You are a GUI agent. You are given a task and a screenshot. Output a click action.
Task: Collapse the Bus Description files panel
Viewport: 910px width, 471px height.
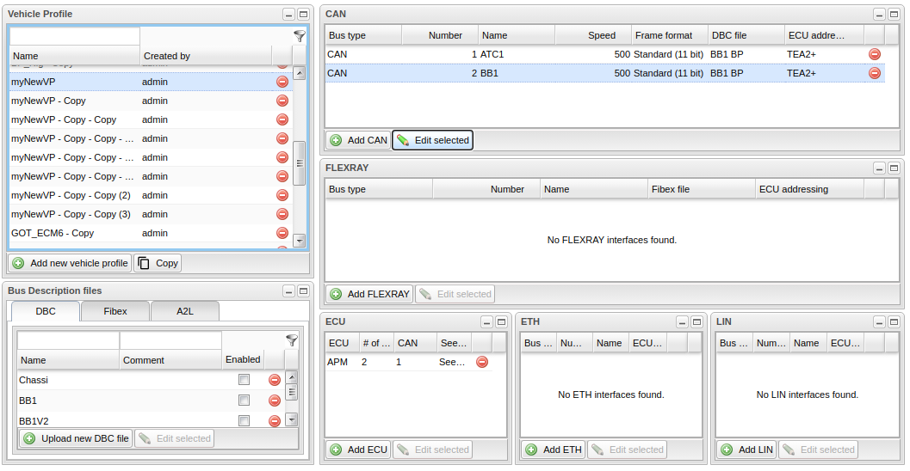coord(288,291)
